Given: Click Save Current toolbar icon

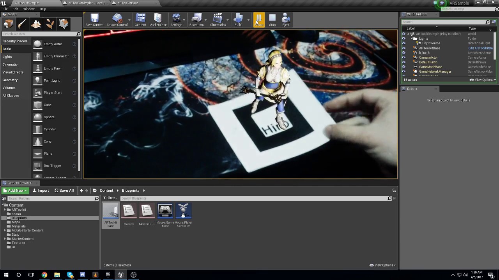Looking at the screenshot, I should pos(94,20).
